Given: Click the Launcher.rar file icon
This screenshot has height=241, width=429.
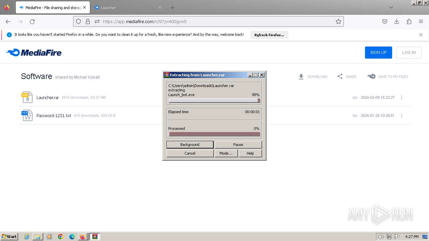Looking at the screenshot, I should pyautogui.click(x=27, y=97).
